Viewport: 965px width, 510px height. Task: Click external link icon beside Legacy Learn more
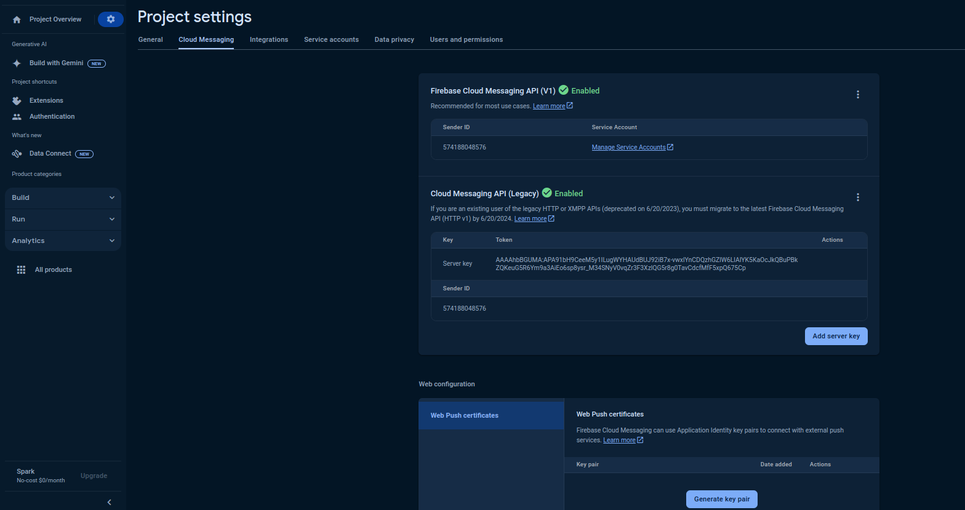[551, 218]
